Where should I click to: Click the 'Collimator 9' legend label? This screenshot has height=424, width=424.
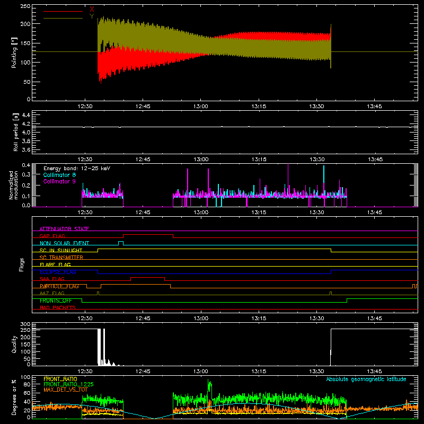(x=59, y=181)
